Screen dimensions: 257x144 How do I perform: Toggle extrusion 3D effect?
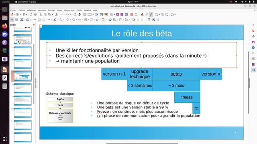click(x=158, y=20)
